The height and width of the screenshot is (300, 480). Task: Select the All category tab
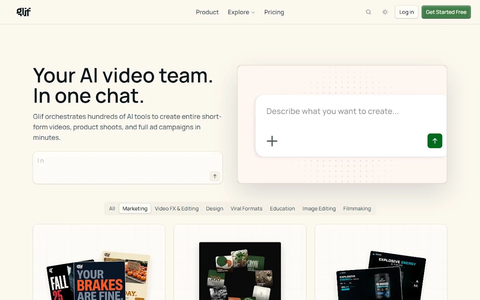pyautogui.click(x=112, y=208)
